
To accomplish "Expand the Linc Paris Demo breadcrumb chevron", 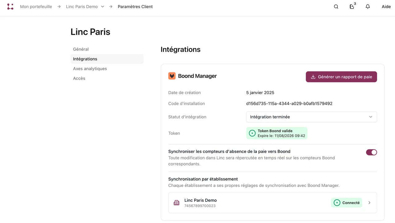I will coord(103,6).
